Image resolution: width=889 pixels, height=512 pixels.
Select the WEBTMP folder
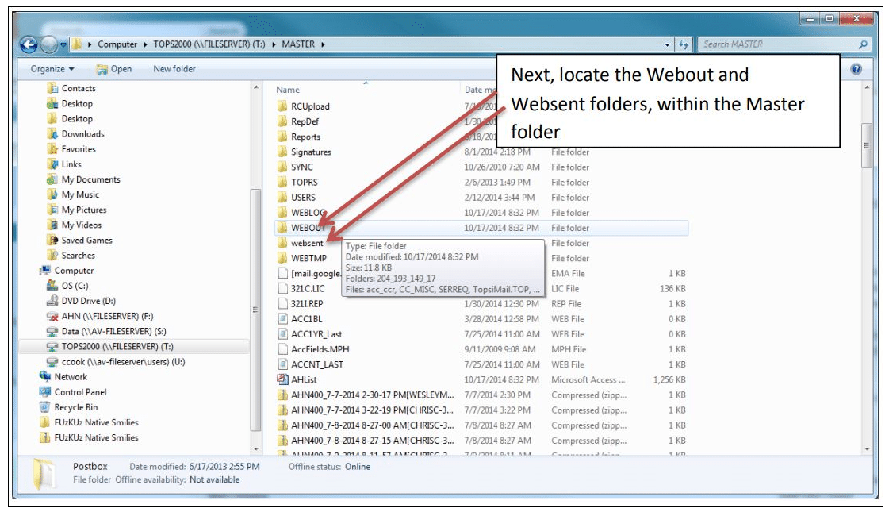pos(309,258)
